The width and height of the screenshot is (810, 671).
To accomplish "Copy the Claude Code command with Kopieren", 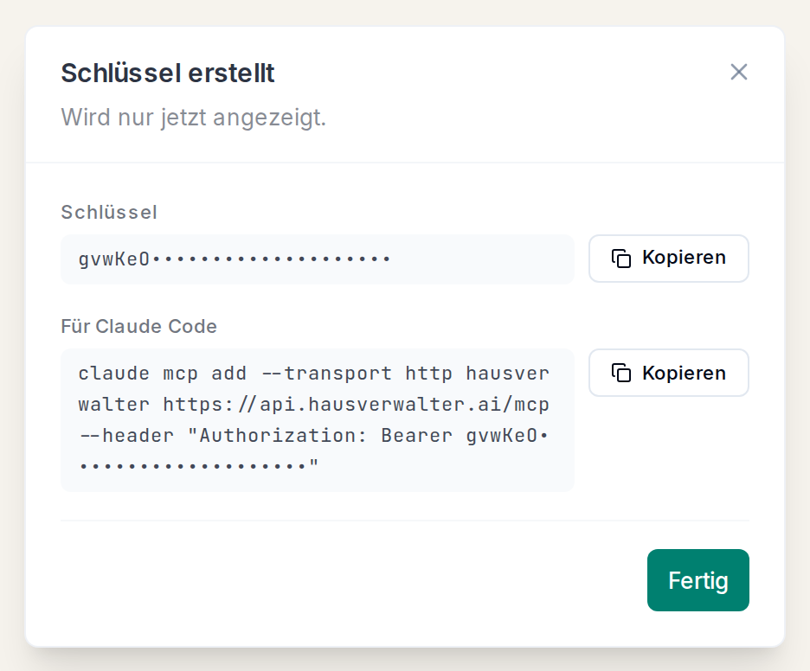I will pyautogui.click(x=668, y=373).
